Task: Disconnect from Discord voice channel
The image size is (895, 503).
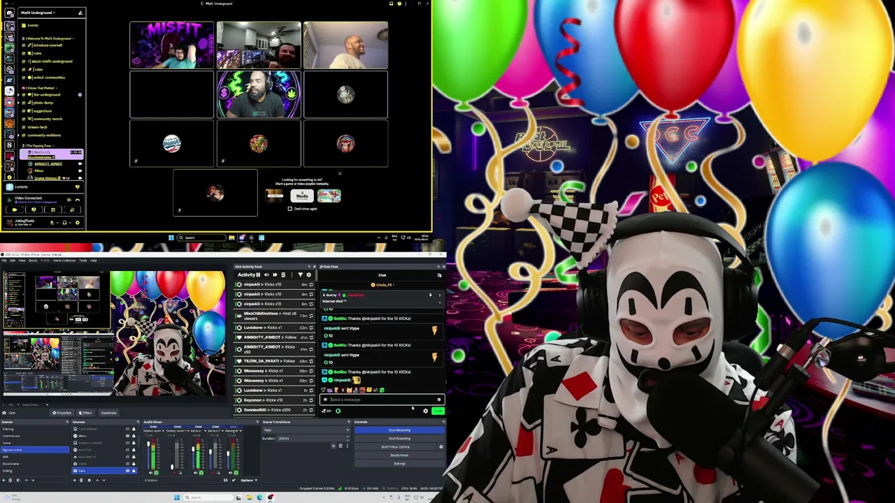Action: [x=78, y=200]
